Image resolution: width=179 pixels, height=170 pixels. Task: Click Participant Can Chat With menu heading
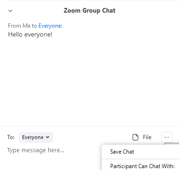[142, 166]
